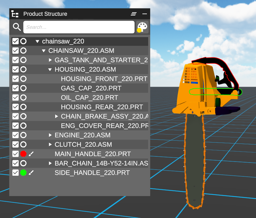The height and width of the screenshot is (218, 256).
Task: Open the color palette icon beside search
Action: pyautogui.click(x=142, y=27)
